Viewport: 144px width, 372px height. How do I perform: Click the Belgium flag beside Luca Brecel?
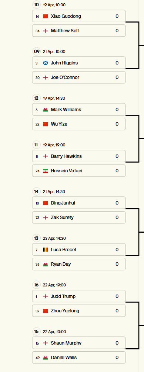coord(46,250)
